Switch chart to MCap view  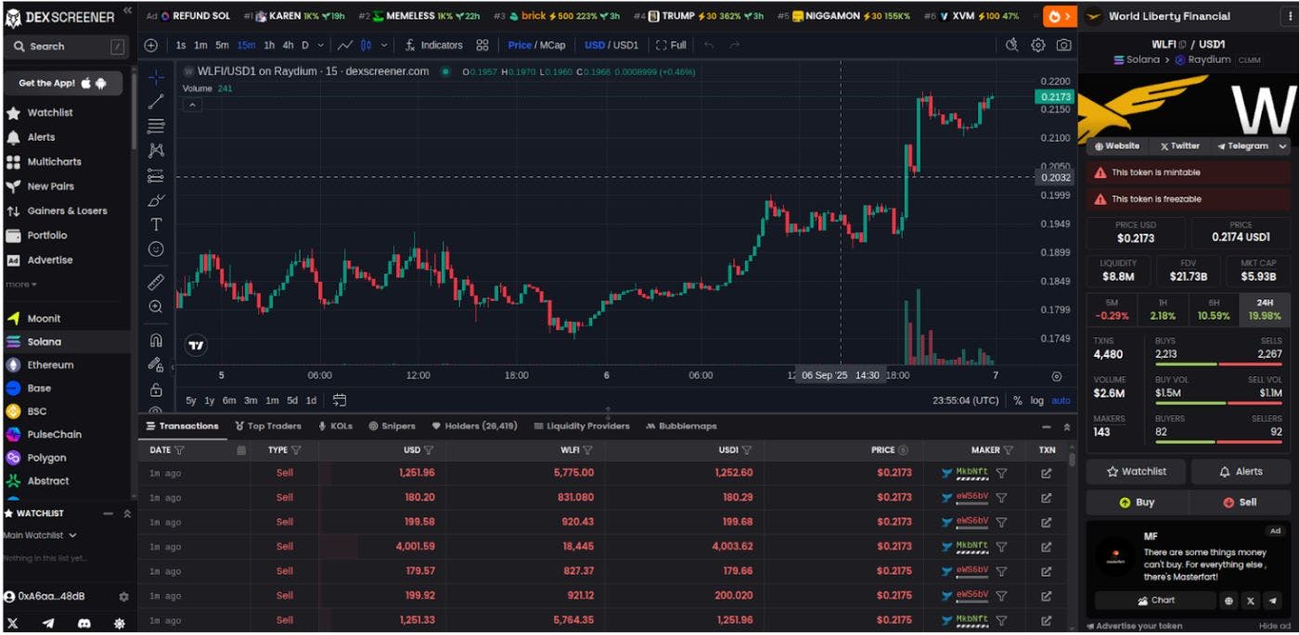coord(552,45)
